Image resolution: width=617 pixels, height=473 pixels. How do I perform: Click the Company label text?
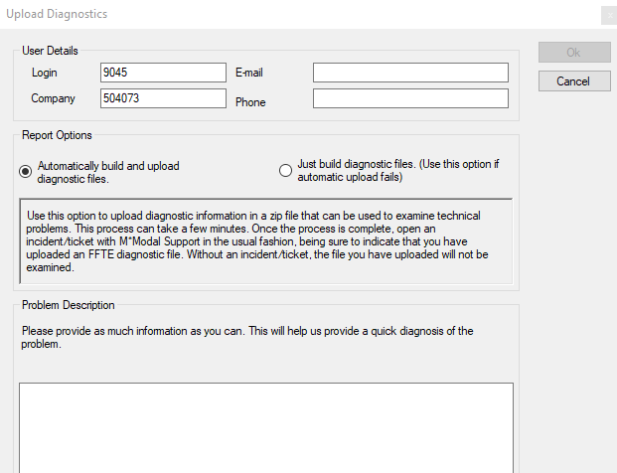[x=54, y=99]
